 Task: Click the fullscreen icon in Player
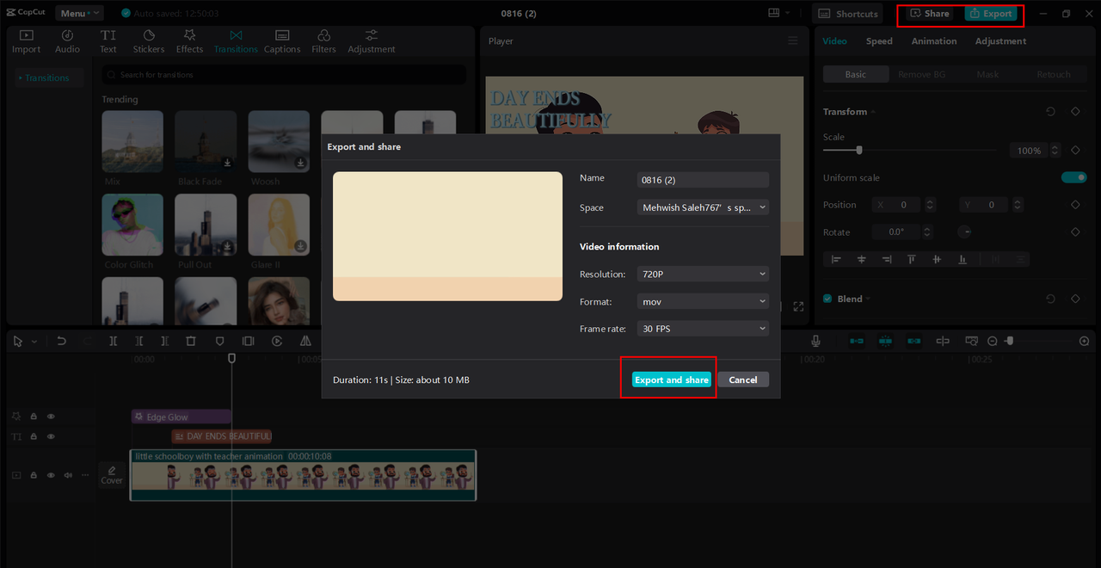coord(798,306)
